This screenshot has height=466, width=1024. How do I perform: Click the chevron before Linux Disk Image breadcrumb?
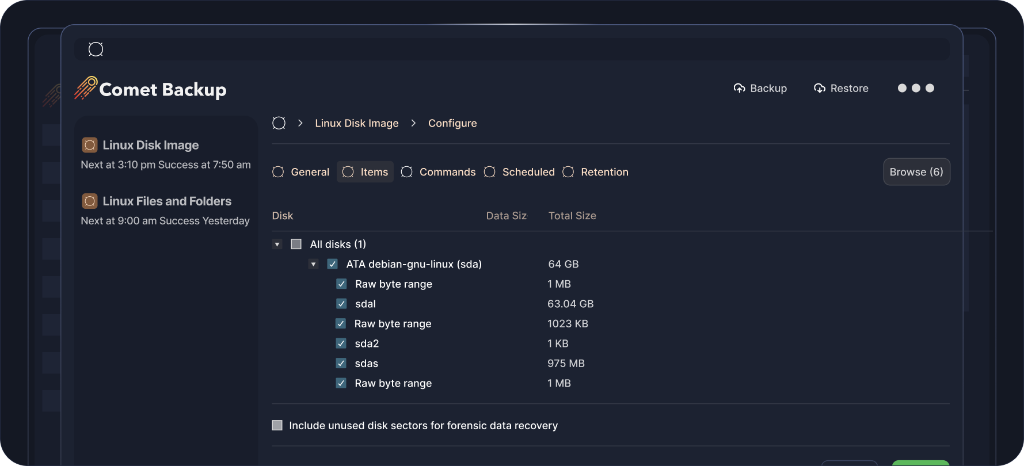click(x=300, y=123)
